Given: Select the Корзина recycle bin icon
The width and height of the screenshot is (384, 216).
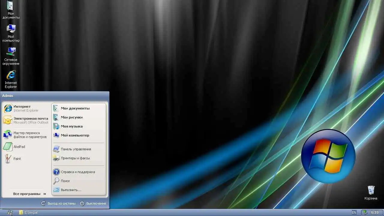Looking at the screenshot, I should [x=371, y=193].
